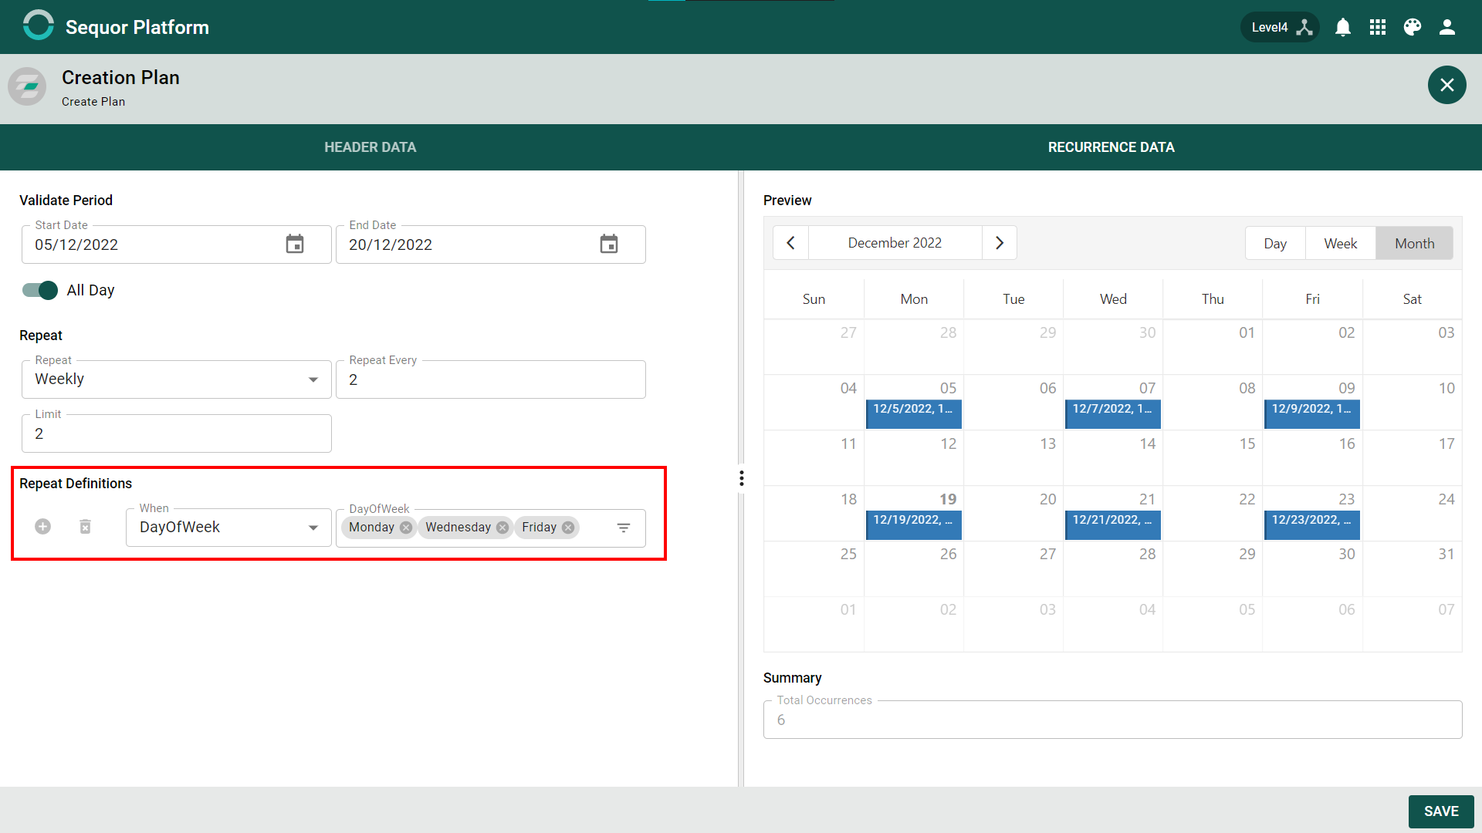The height and width of the screenshot is (833, 1482).
Task: Click the Total Occurrences field
Action: (1112, 720)
